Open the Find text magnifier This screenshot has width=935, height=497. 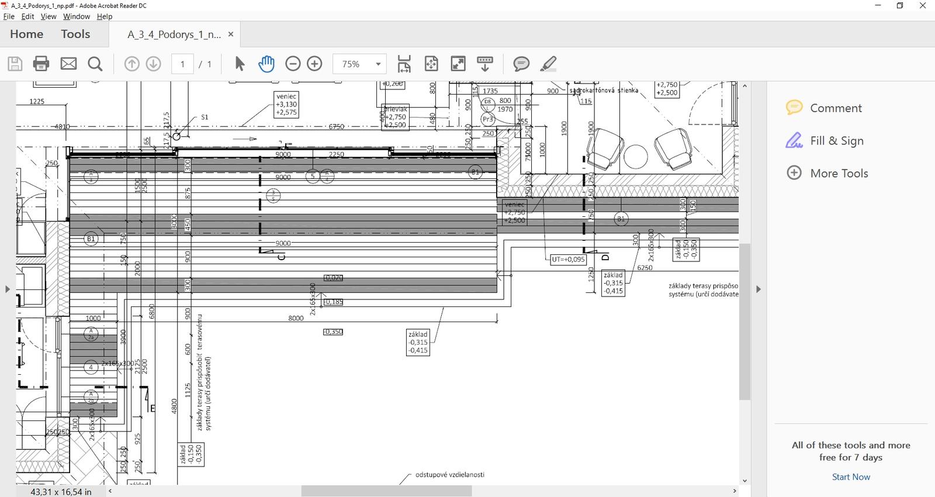click(x=95, y=64)
